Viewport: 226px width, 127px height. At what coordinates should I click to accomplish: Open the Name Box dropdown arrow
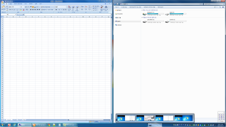[15, 15]
